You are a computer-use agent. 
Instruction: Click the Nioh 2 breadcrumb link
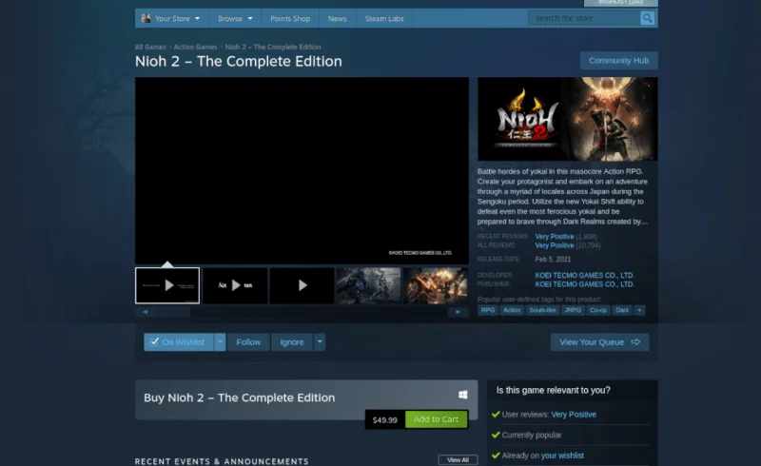tap(273, 48)
